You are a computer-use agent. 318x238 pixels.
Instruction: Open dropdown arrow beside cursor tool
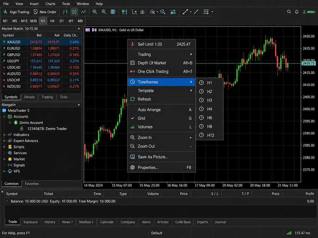tap(158, 12)
